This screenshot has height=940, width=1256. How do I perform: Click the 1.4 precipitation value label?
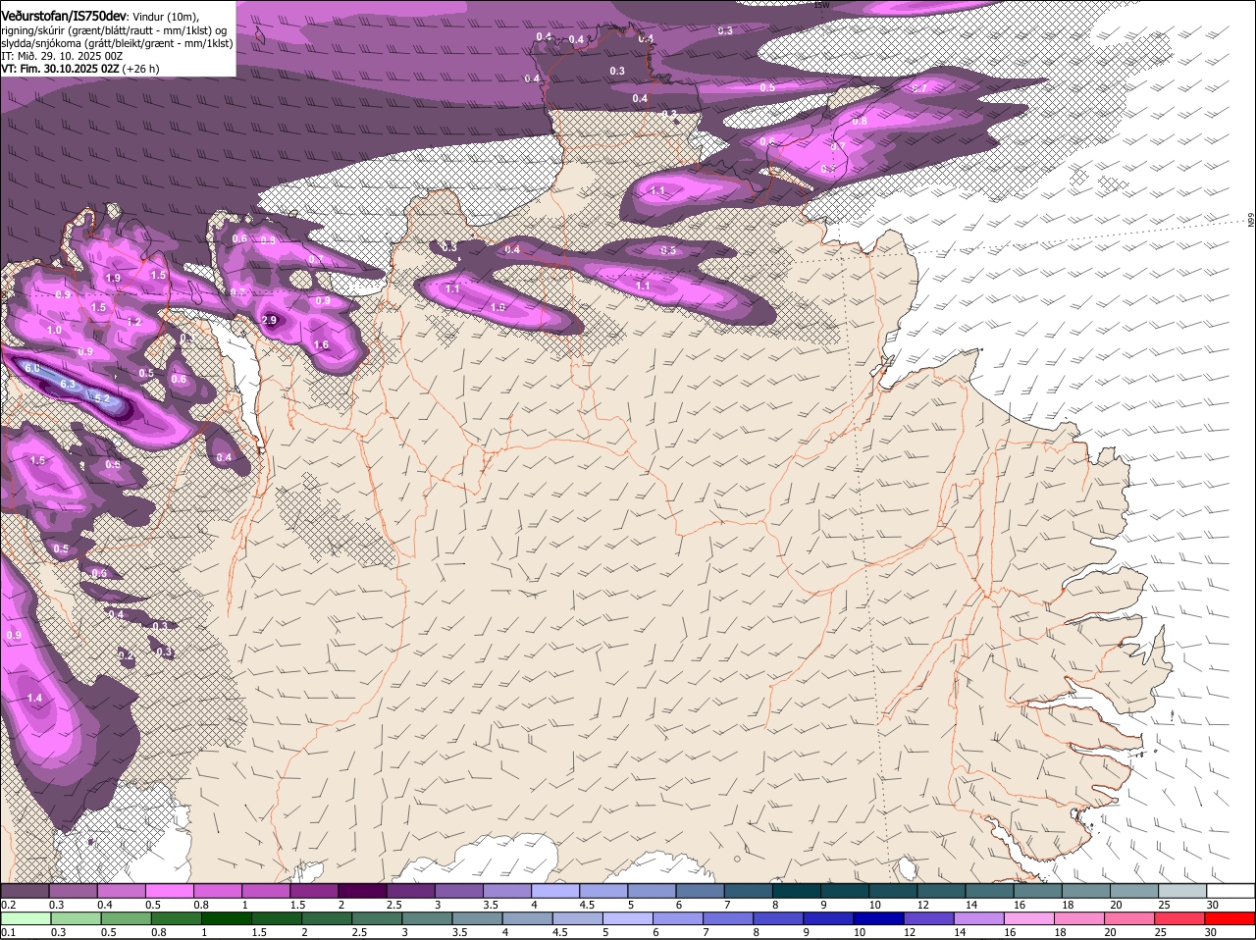(35, 699)
